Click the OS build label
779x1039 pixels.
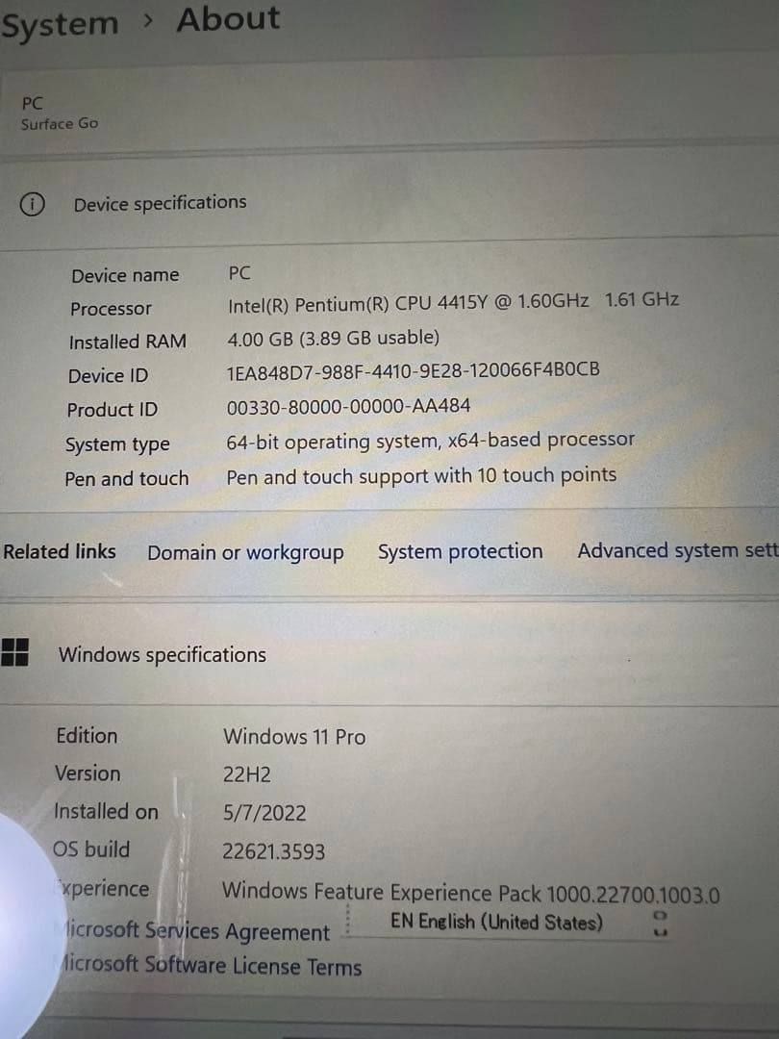pos(91,849)
